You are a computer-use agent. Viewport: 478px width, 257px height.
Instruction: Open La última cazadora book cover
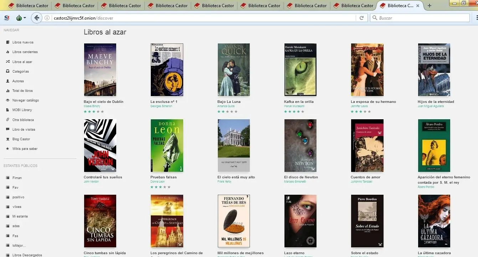point(434,221)
